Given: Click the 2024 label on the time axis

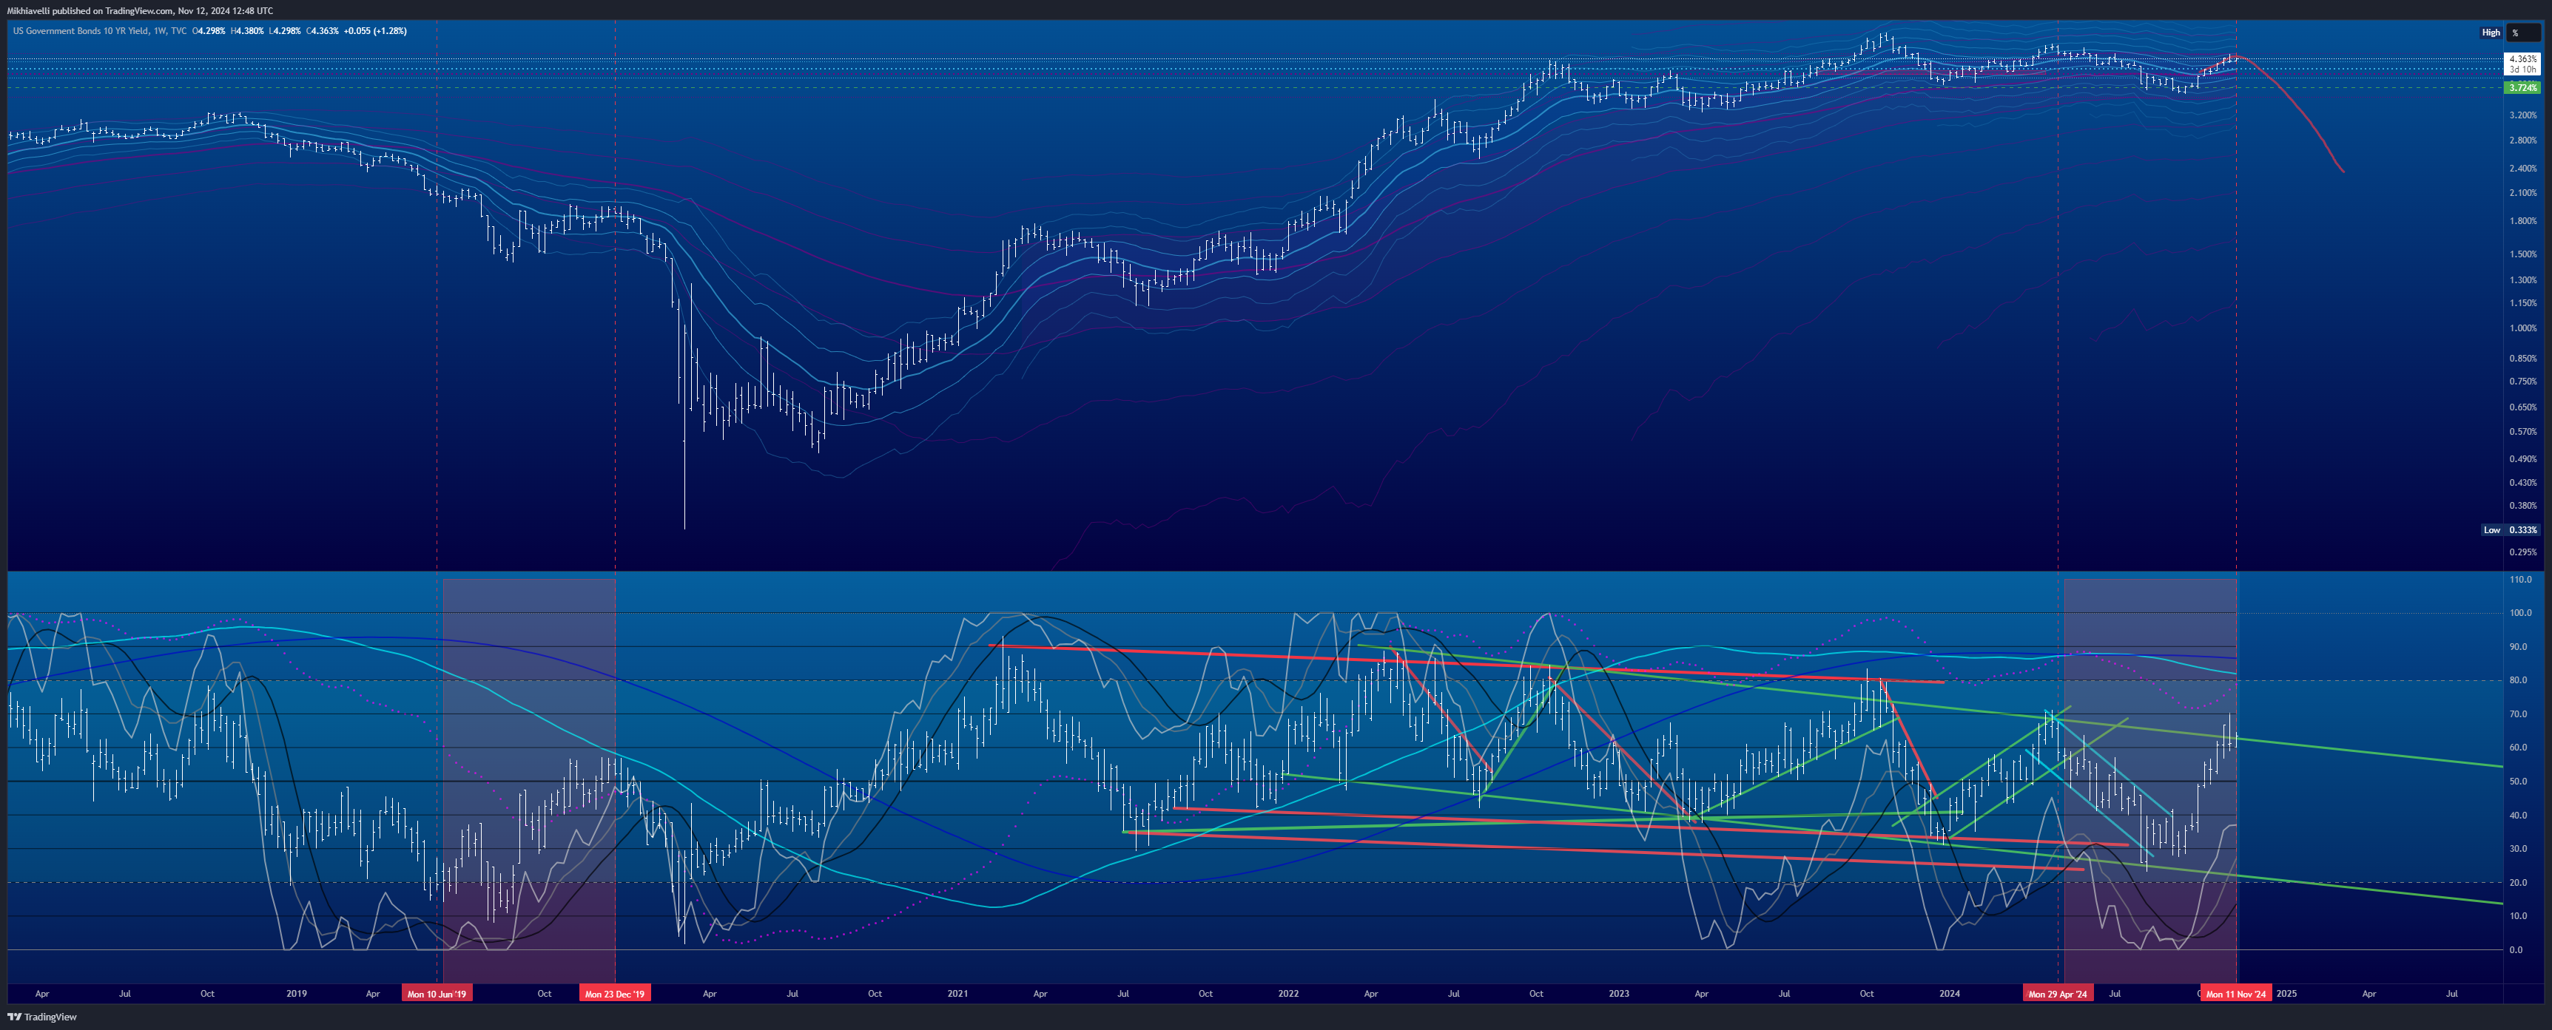Looking at the screenshot, I should tap(1950, 993).
